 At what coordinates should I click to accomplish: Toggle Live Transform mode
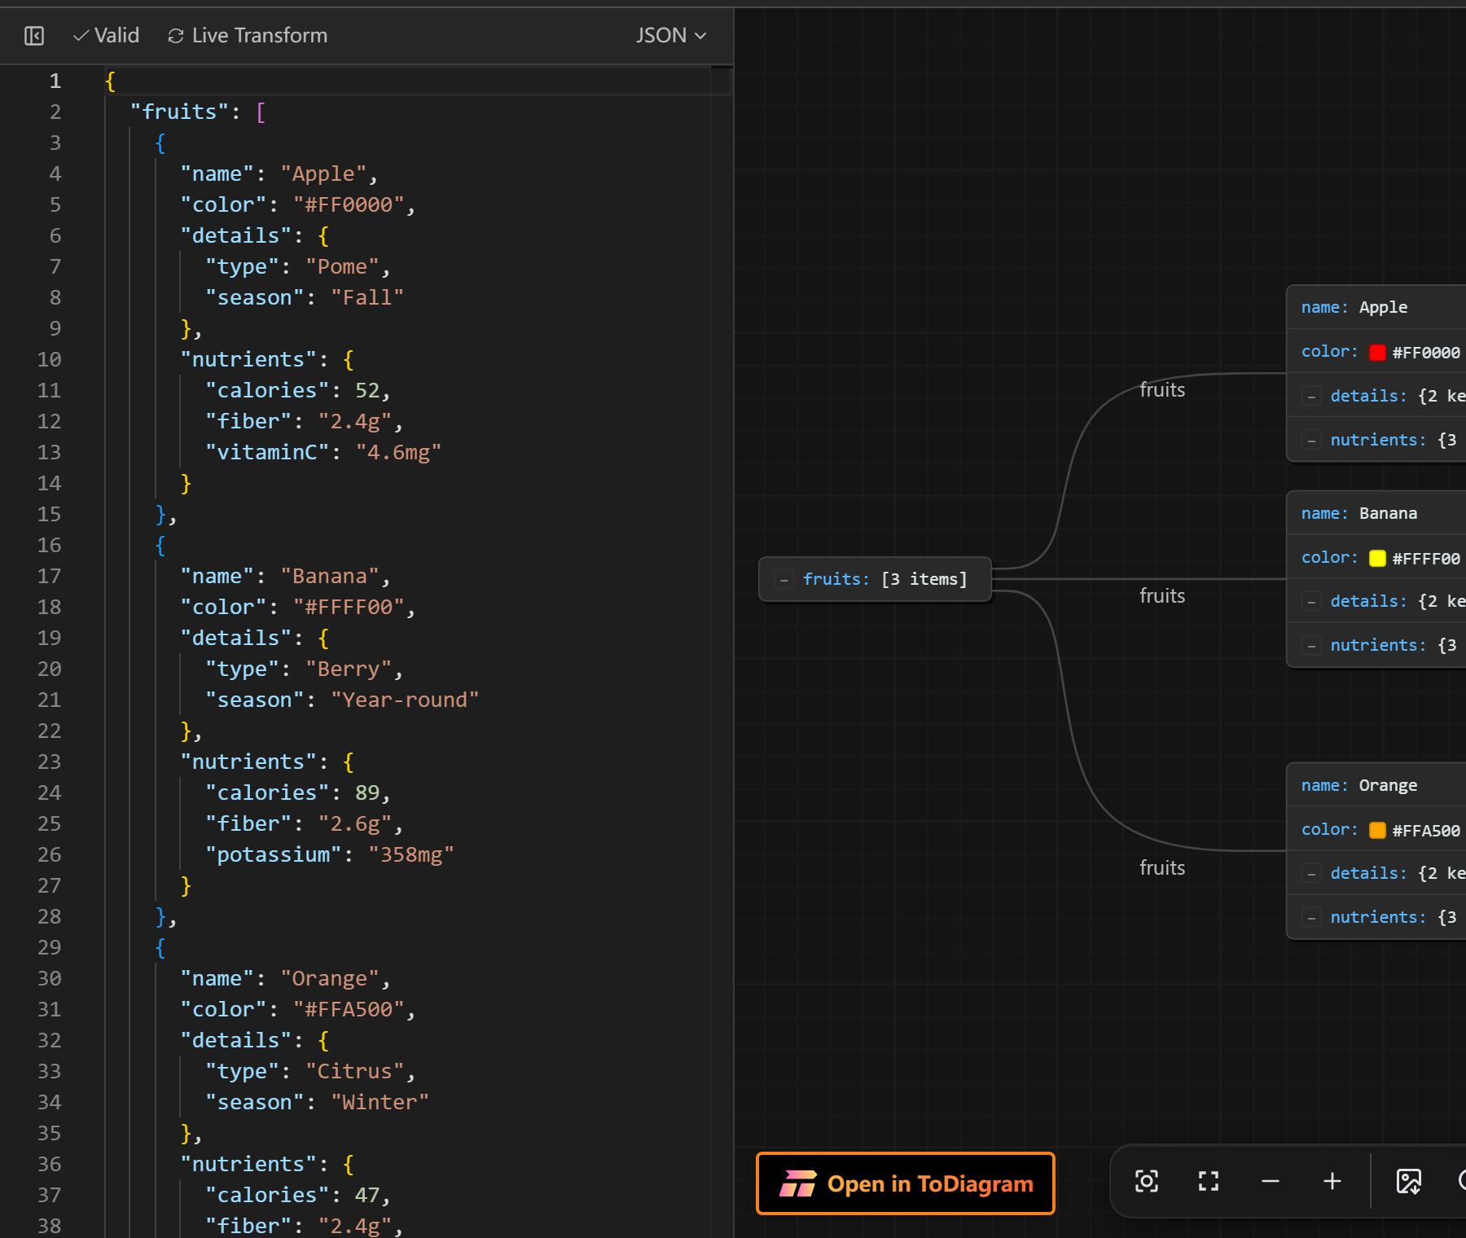click(248, 36)
